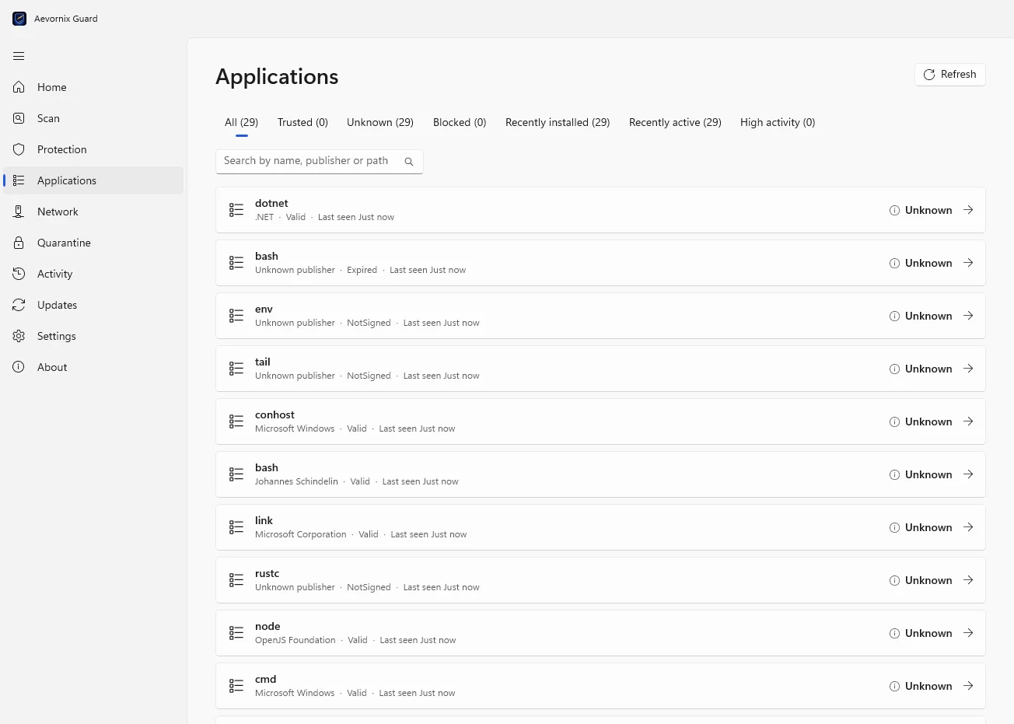
Task: Select the All (29) tab
Action: pos(241,122)
